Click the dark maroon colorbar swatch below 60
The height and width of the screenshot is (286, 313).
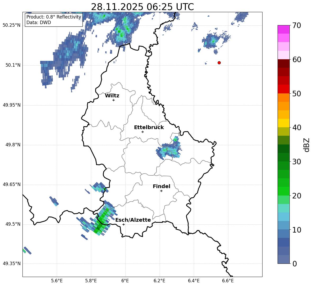[x=283, y=63]
